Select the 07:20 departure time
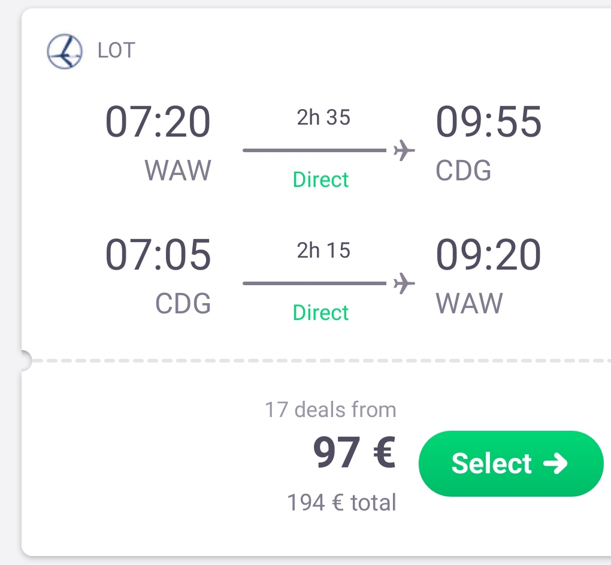This screenshot has height=565, width=611. [x=158, y=122]
